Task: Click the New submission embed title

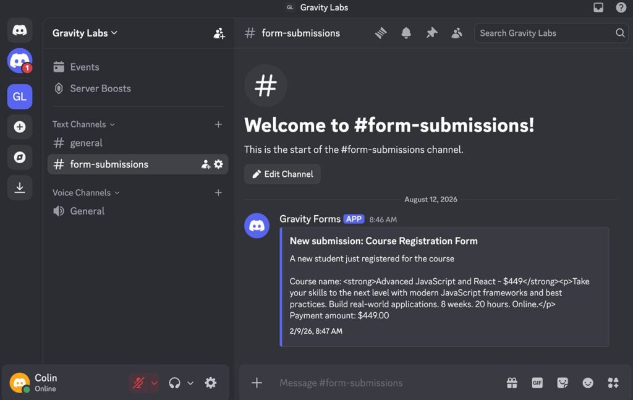Action: click(x=383, y=241)
